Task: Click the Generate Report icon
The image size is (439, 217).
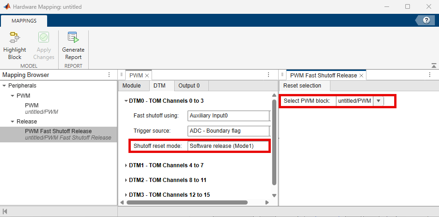Action: click(x=73, y=37)
